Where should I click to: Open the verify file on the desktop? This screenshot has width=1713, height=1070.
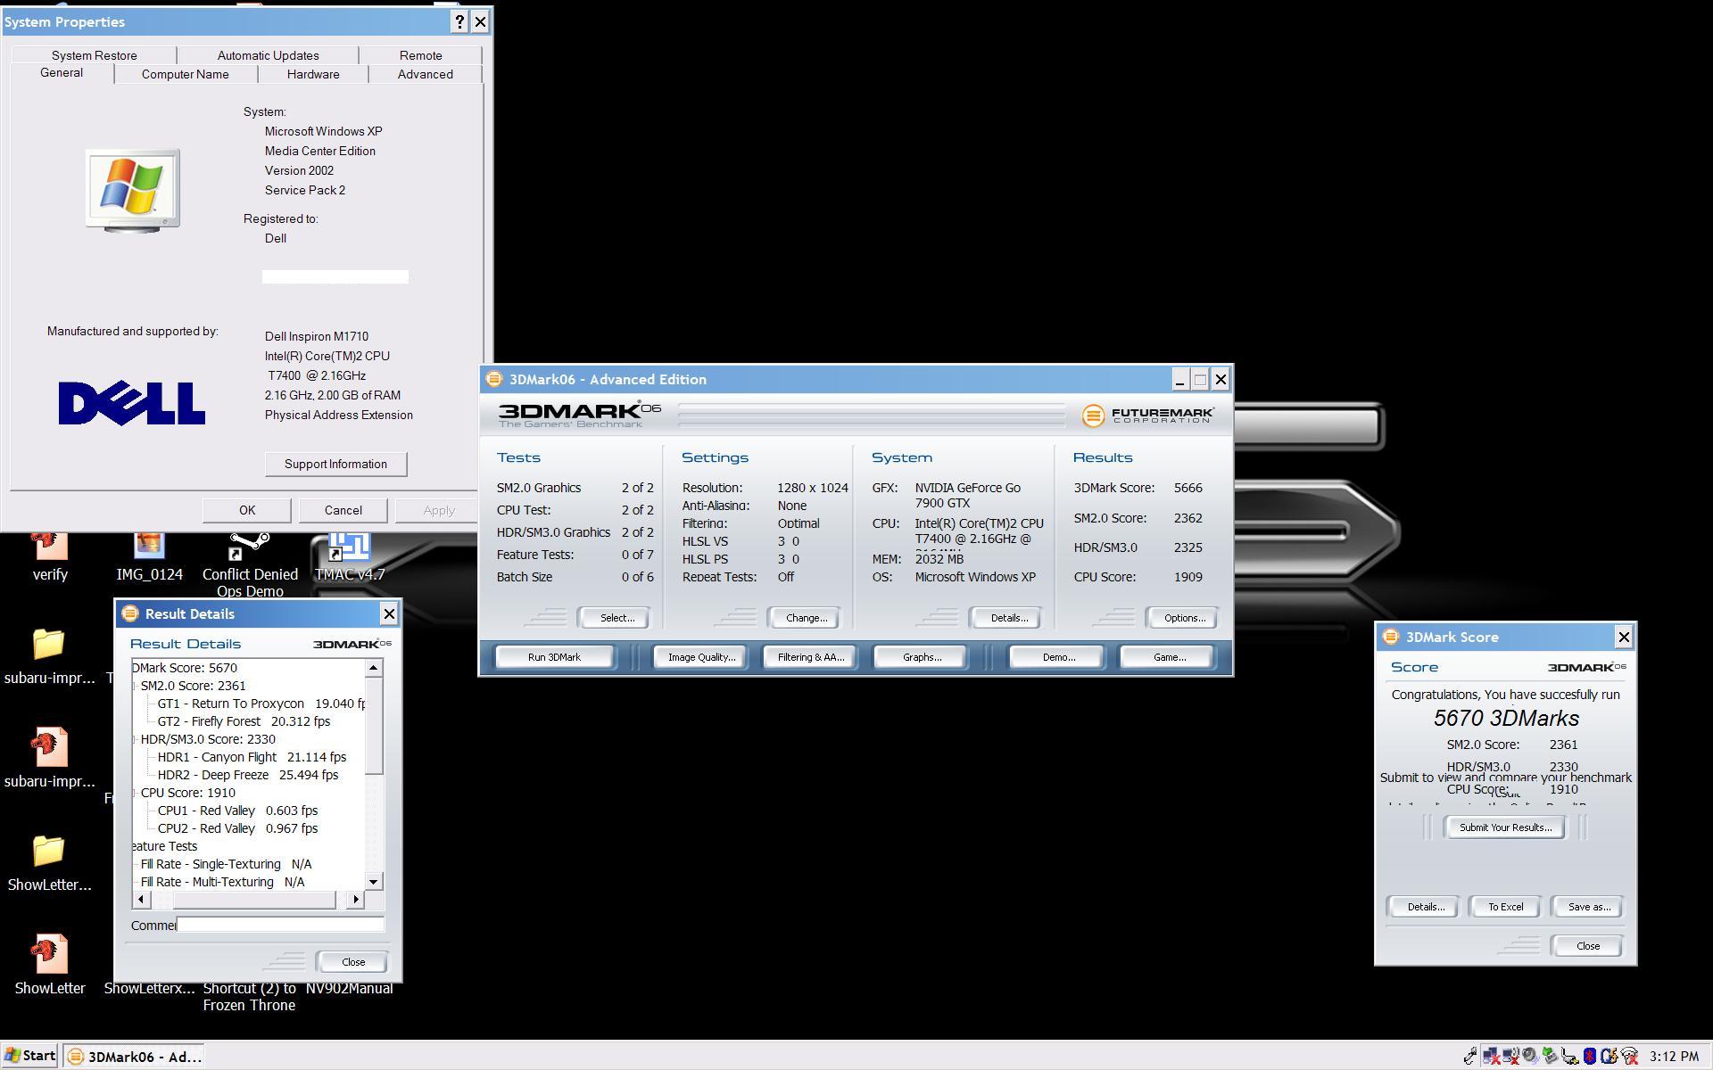tap(49, 556)
